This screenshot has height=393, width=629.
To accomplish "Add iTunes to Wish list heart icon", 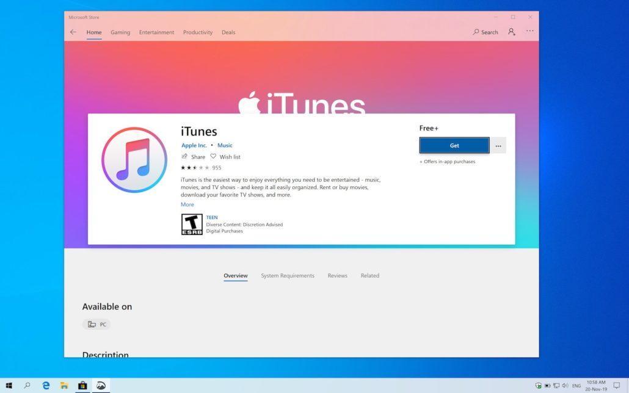I will (x=213, y=156).
